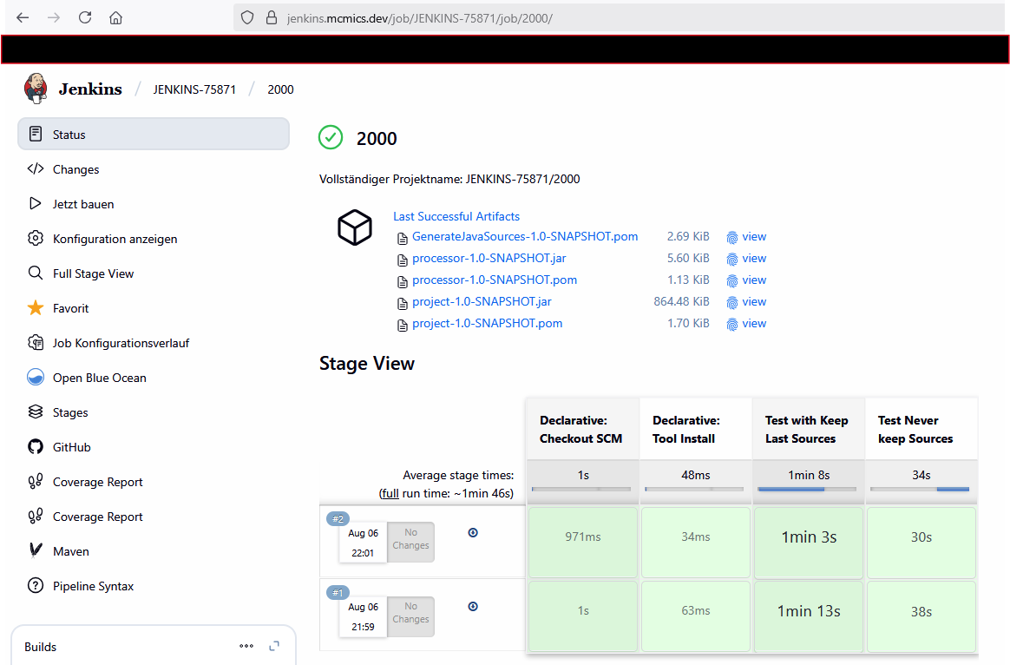Click the 34ms Tool Install stage cell

click(696, 542)
